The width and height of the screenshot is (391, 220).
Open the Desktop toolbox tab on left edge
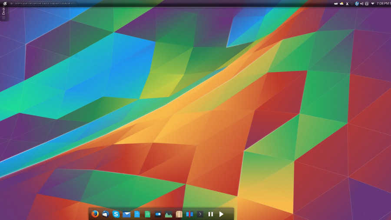pos(3,13)
